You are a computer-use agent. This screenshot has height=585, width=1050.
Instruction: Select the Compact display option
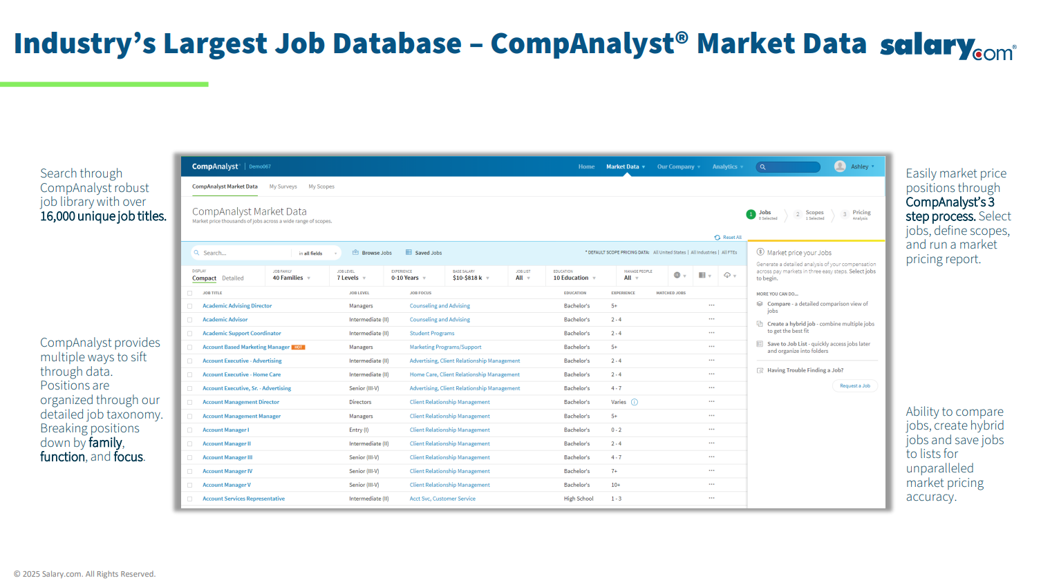204,278
